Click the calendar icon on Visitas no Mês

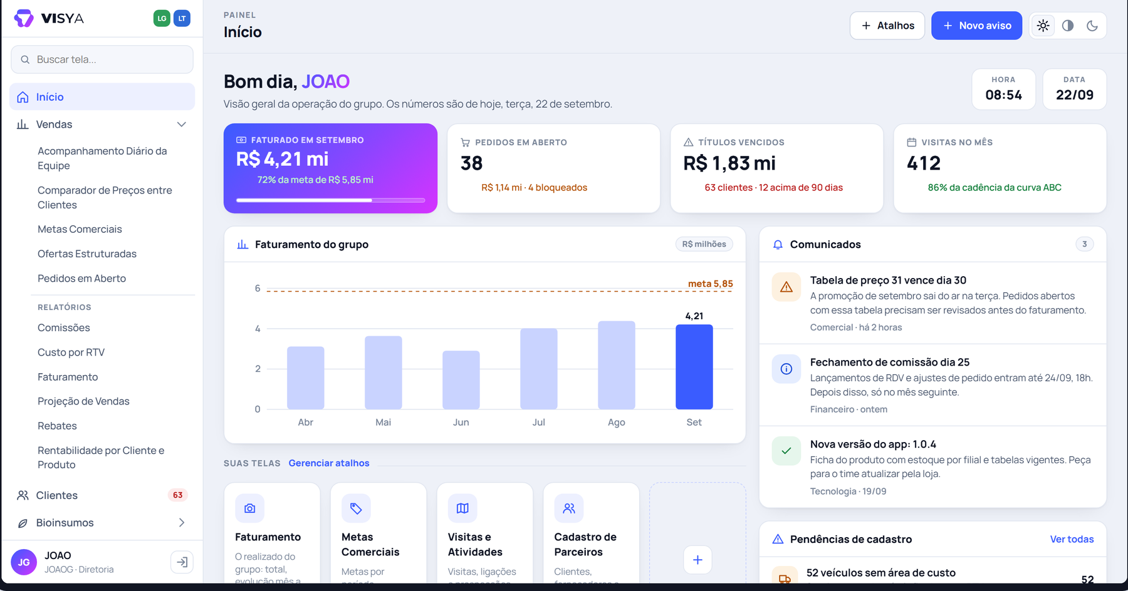(x=912, y=142)
